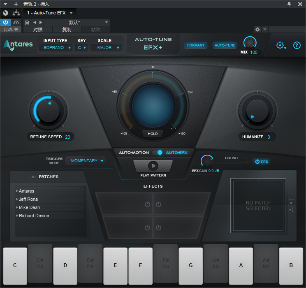Click the F# Gb black key
Screen dimensions: 306x288
point(165,263)
